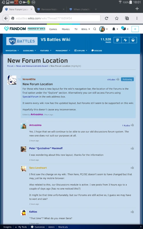The height and width of the screenshot is (229, 143).
Task: Toggle kudos thumb on Peter Maximoff's reply
Action: click(132, 148)
